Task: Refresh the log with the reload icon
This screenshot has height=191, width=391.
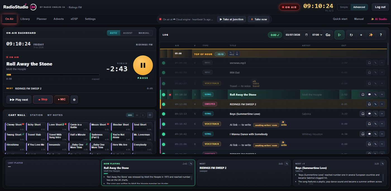Action: [x=351, y=35]
